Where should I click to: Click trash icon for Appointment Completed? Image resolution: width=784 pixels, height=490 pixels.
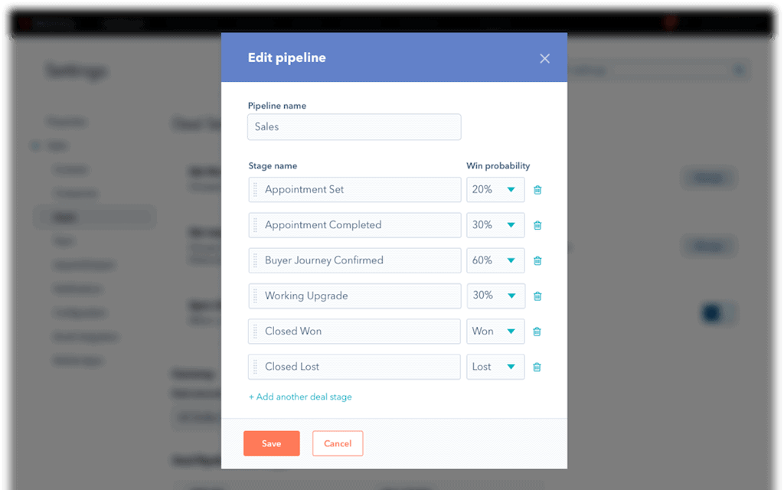(537, 225)
